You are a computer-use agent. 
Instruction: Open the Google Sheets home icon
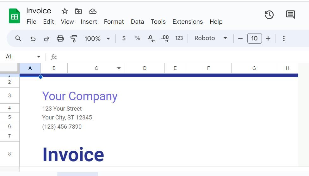pyautogui.click(x=14, y=16)
